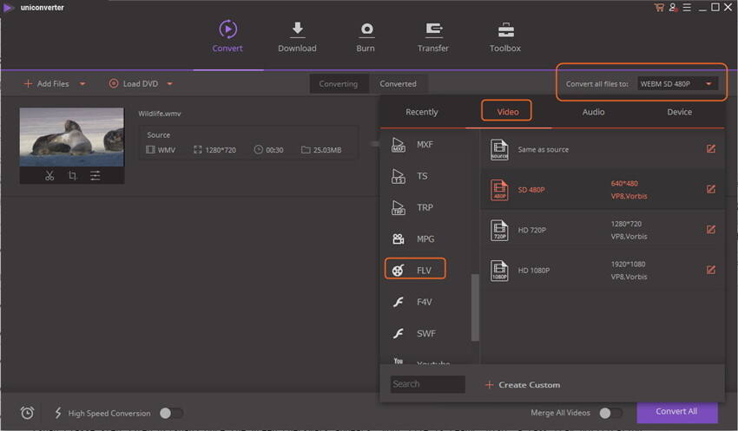Expand the Load DVD dropdown arrow

[170, 83]
